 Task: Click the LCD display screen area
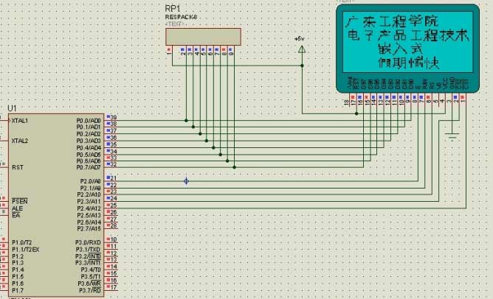[x=407, y=42]
